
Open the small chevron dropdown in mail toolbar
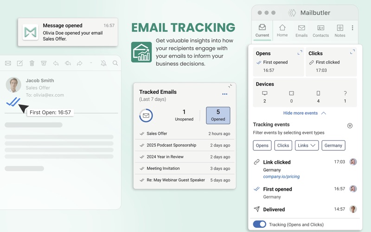(x=91, y=63)
